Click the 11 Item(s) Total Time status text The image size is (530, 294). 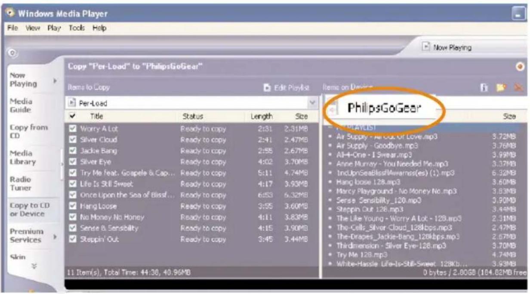[130, 273]
